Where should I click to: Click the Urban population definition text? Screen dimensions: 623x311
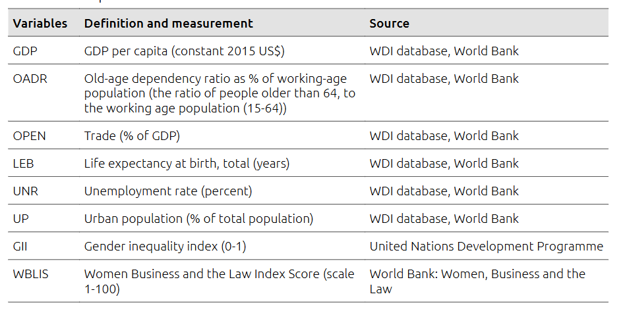pyautogui.click(x=198, y=219)
